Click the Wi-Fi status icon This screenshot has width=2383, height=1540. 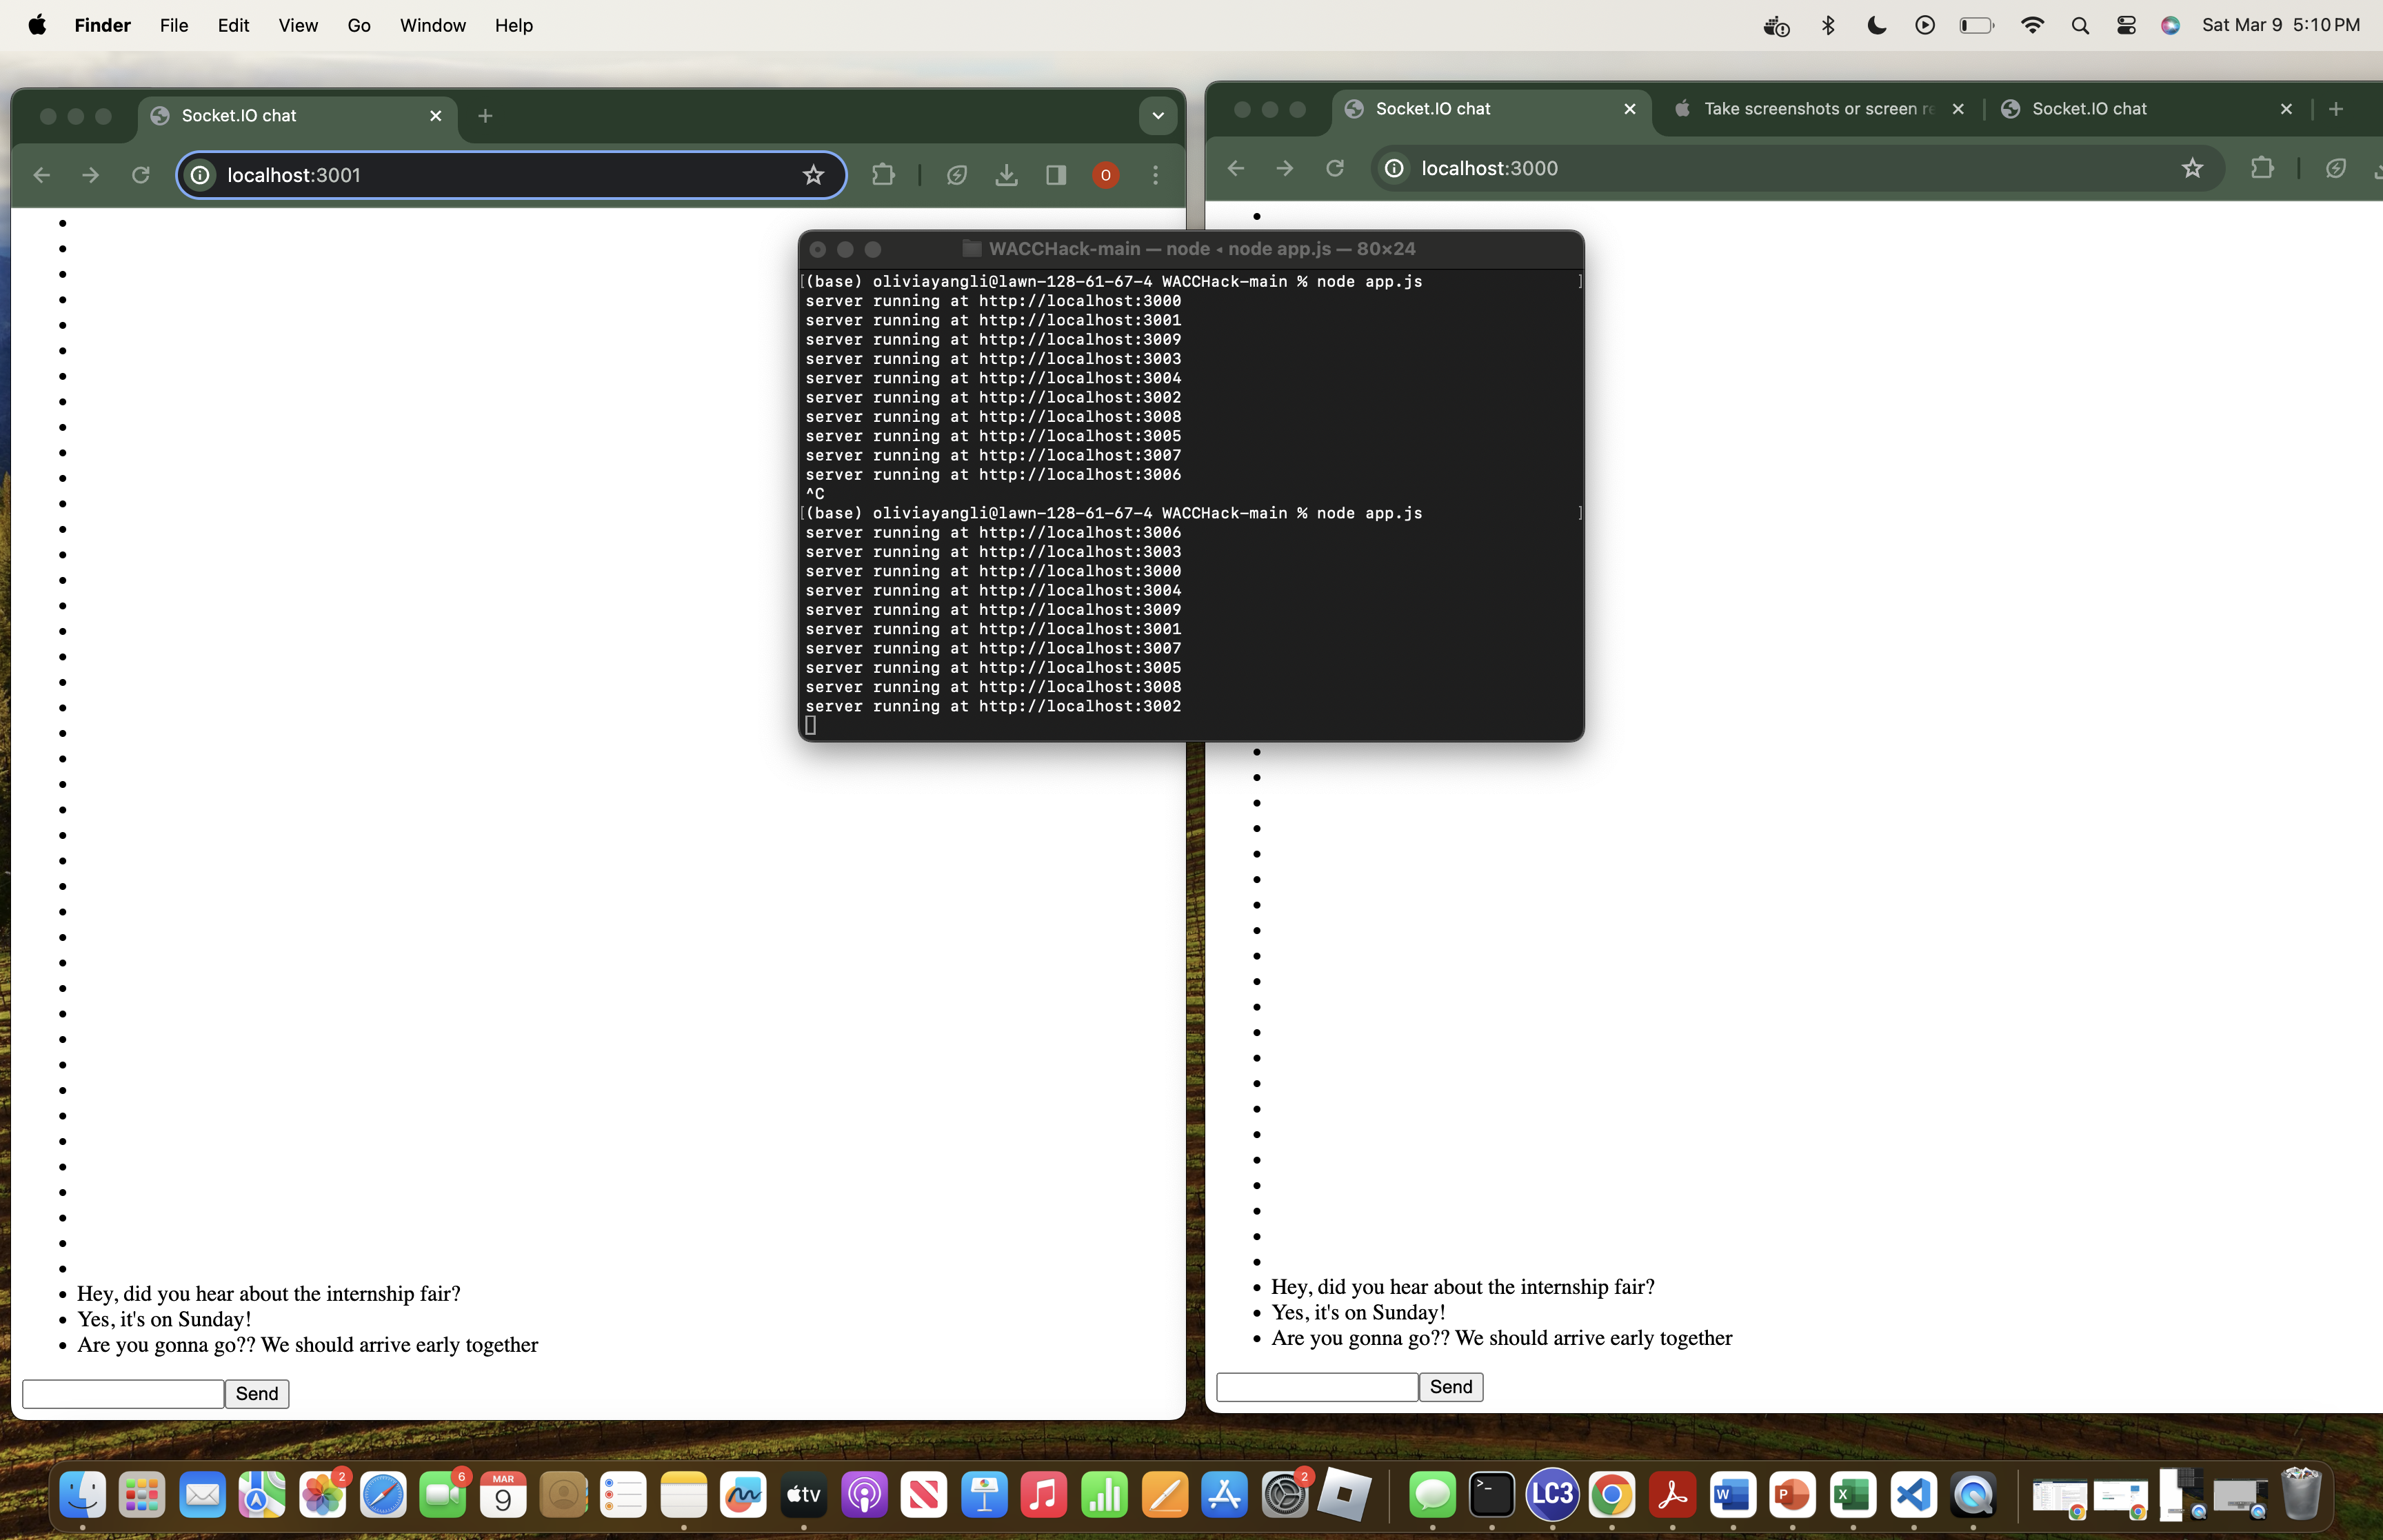point(2032,25)
